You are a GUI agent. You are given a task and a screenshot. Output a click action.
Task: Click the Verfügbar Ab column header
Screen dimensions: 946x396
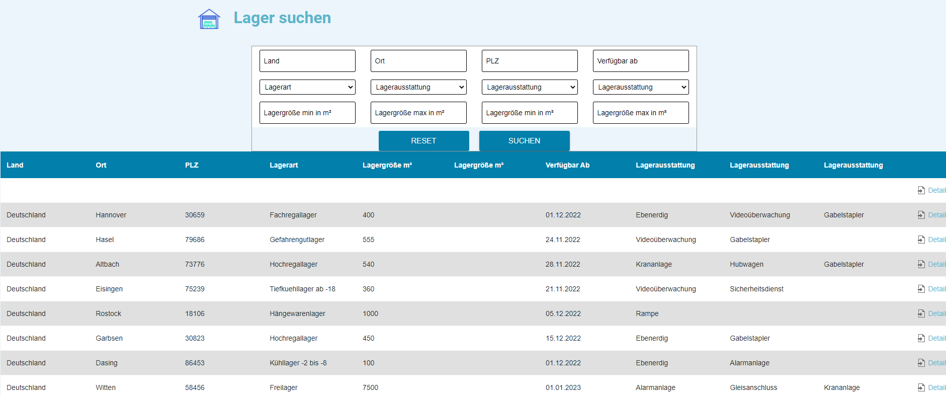click(567, 165)
